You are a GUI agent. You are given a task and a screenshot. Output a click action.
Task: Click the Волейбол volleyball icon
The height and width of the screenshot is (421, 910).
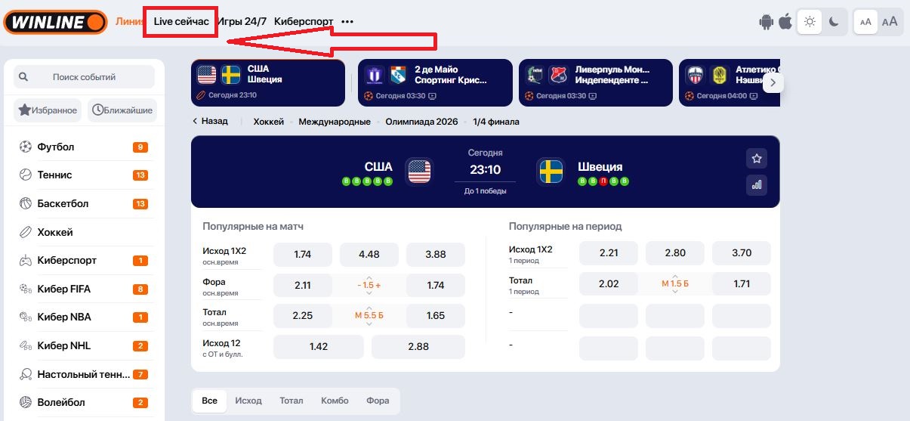coord(26,402)
